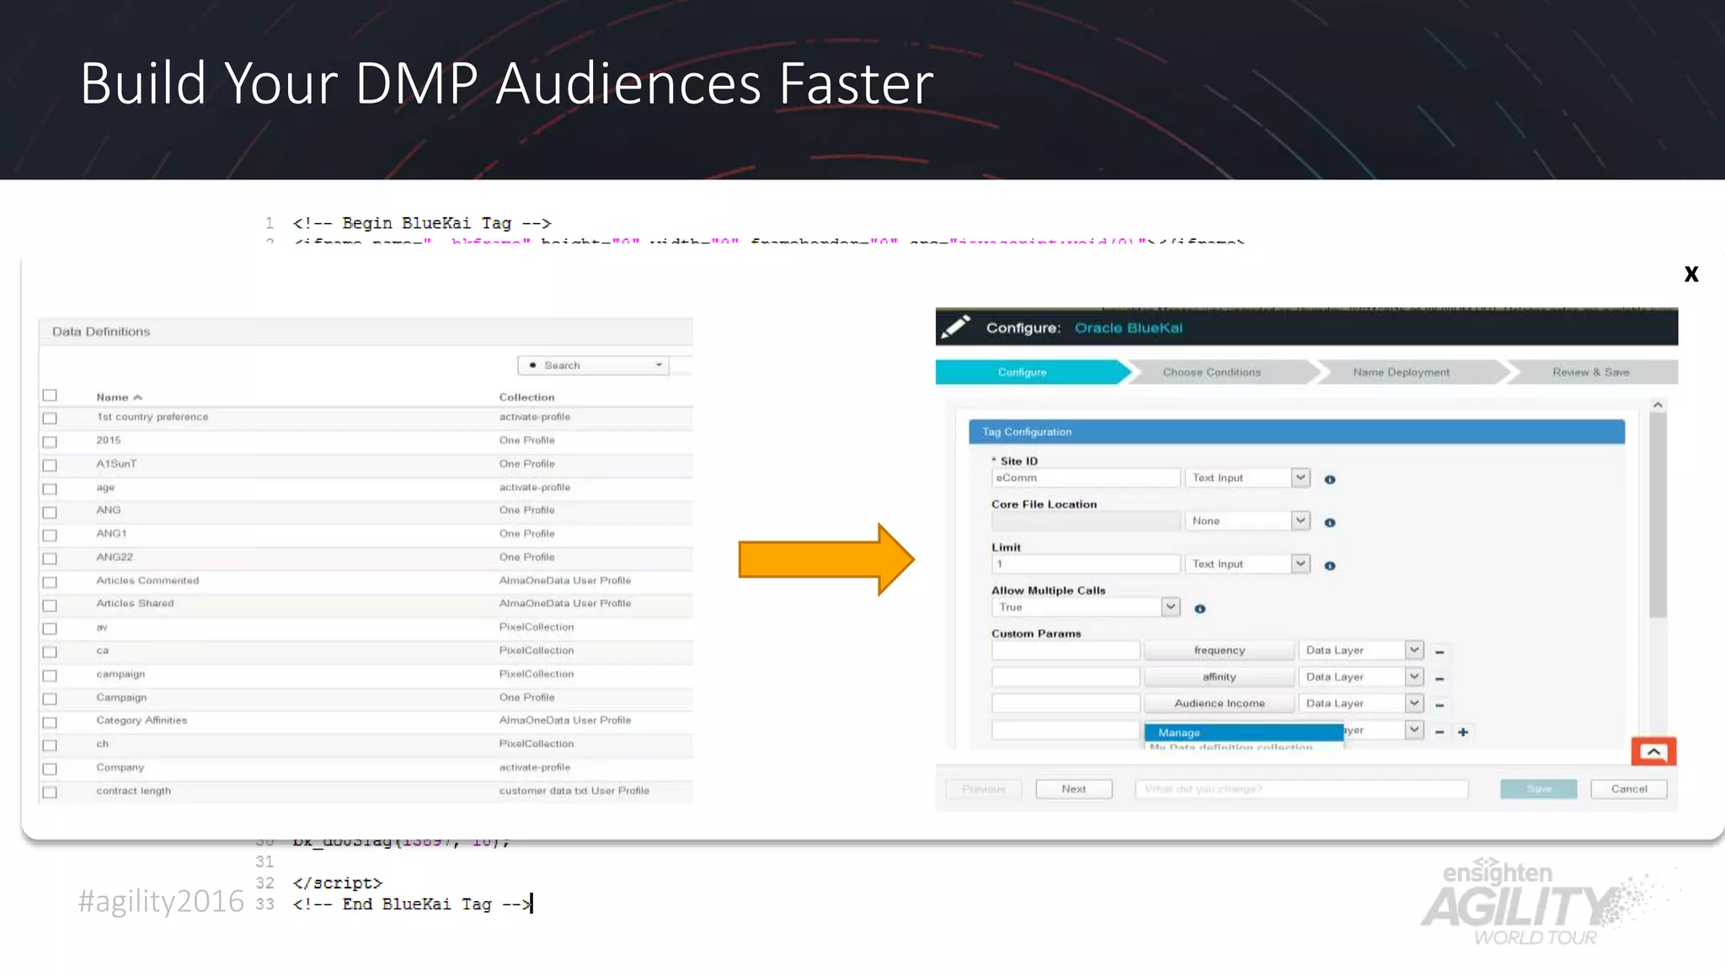Switch to the Configure step tab
Viewport: 1725px width, 970px height.
pos(1023,372)
